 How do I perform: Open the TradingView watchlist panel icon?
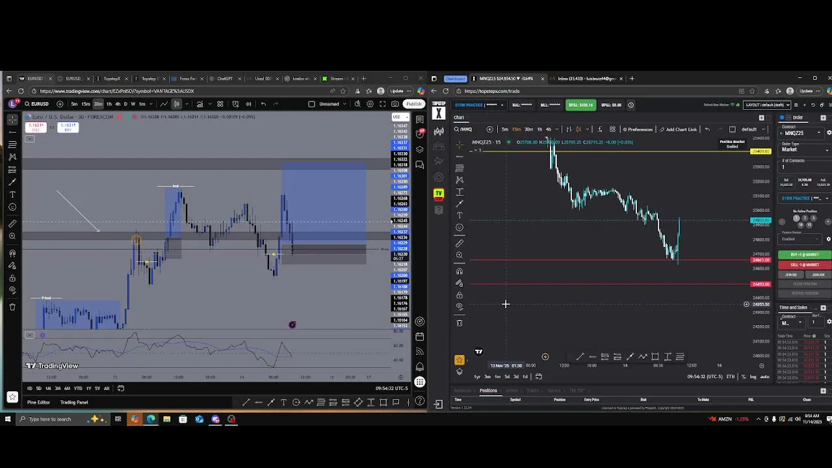tap(420, 119)
